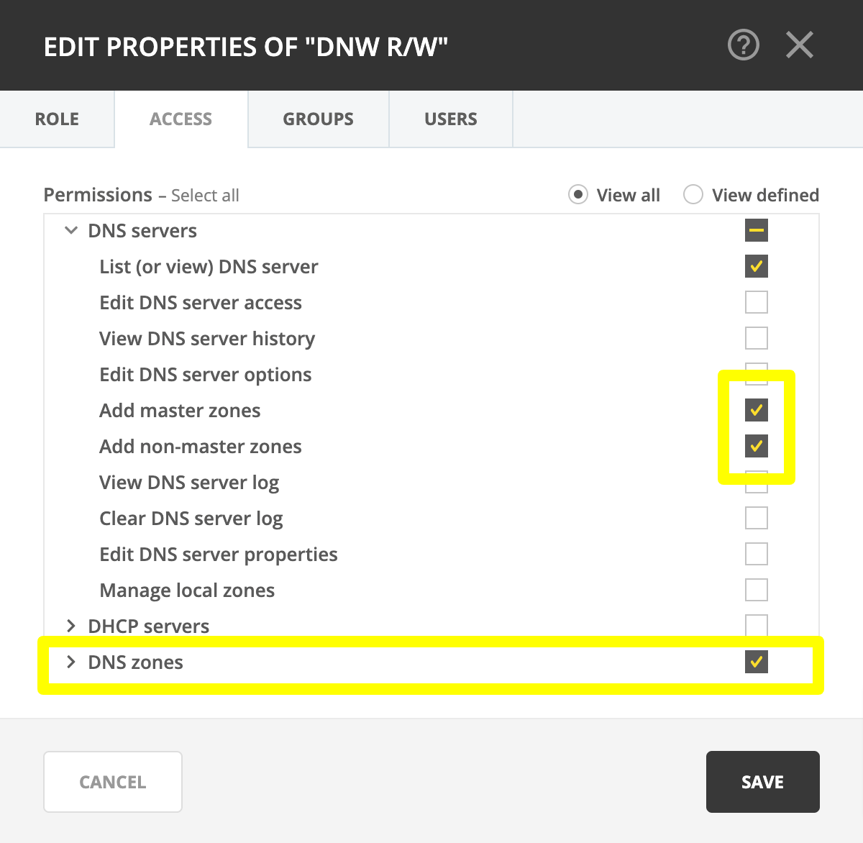Image resolution: width=863 pixels, height=843 pixels.
Task: Go to the Users tab
Action: pyautogui.click(x=450, y=119)
